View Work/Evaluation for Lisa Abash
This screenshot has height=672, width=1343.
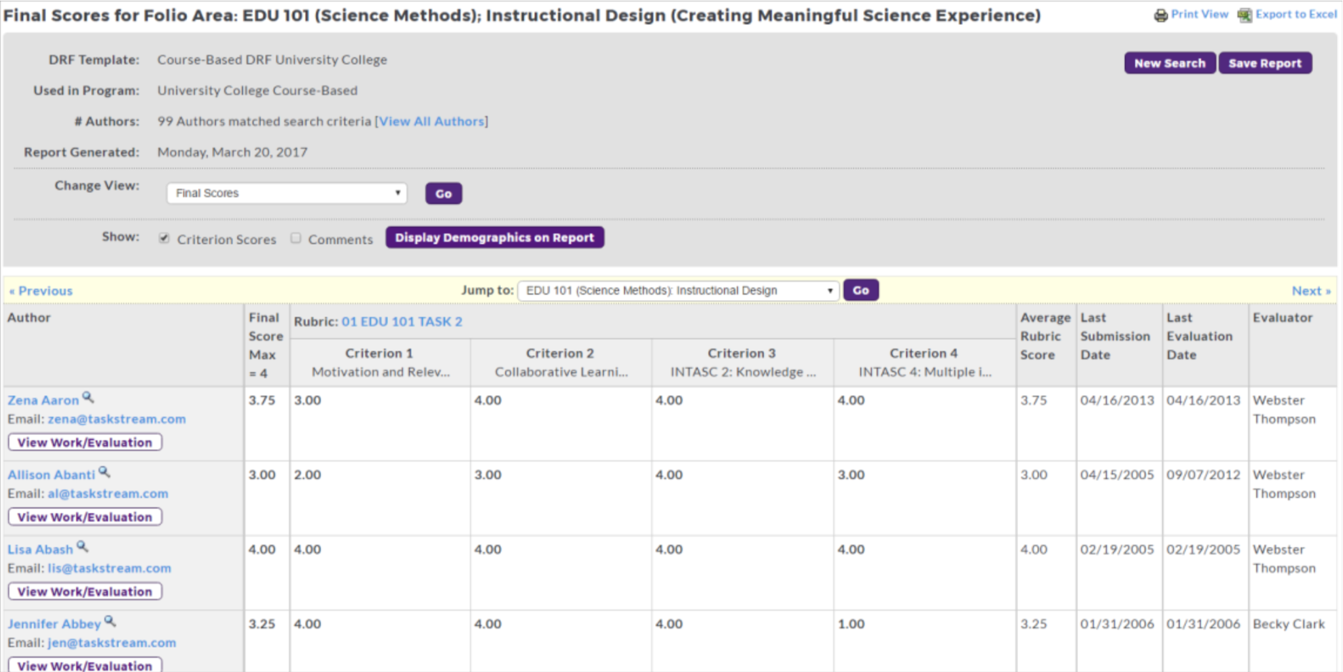tap(85, 591)
